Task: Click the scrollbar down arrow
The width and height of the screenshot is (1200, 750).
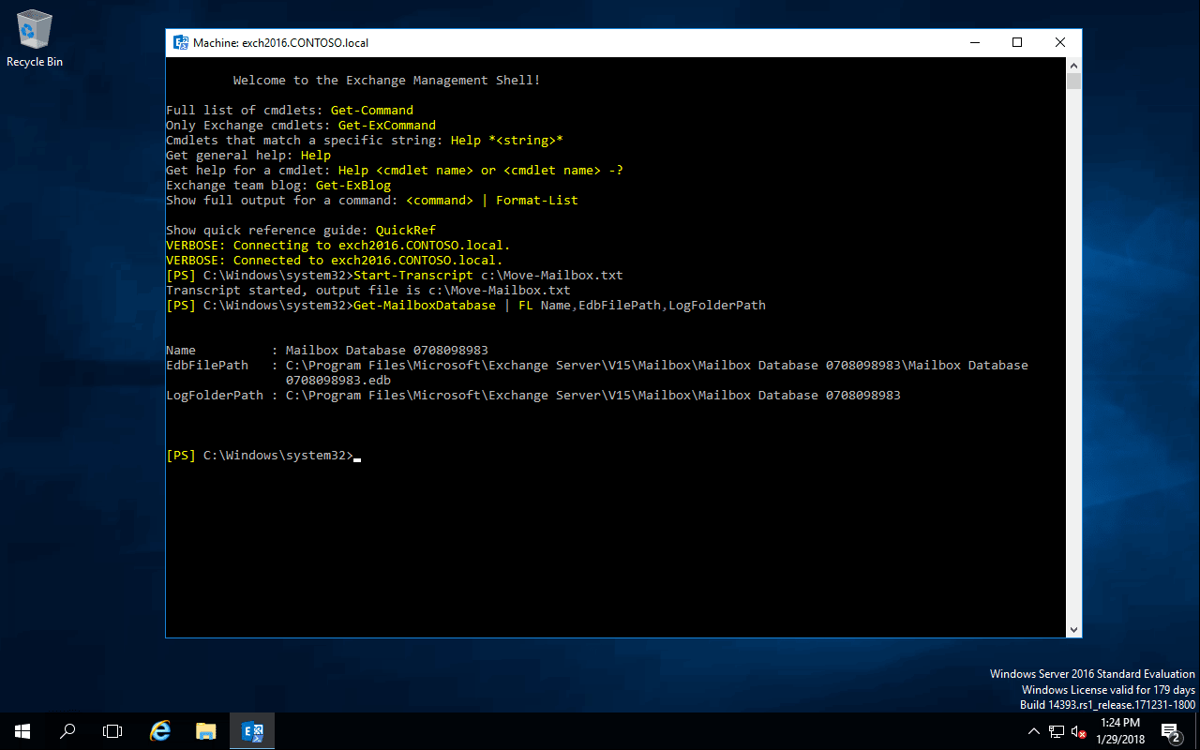Action: 1074,630
